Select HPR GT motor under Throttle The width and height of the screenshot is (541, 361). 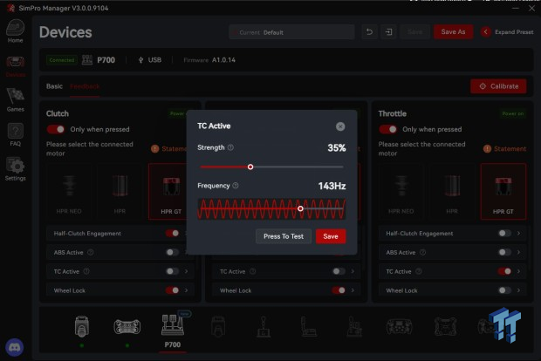coord(503,191)
